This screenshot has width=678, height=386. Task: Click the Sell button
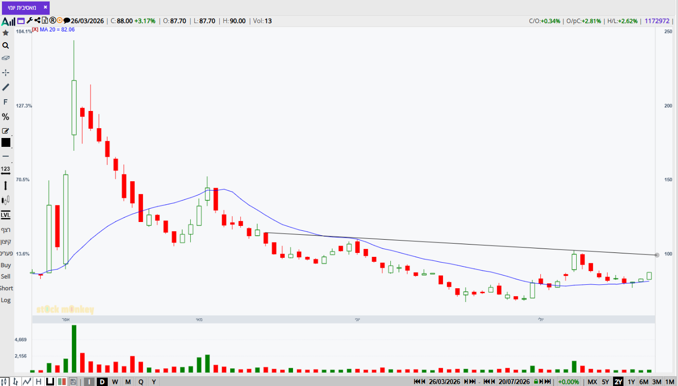(5, 276)
